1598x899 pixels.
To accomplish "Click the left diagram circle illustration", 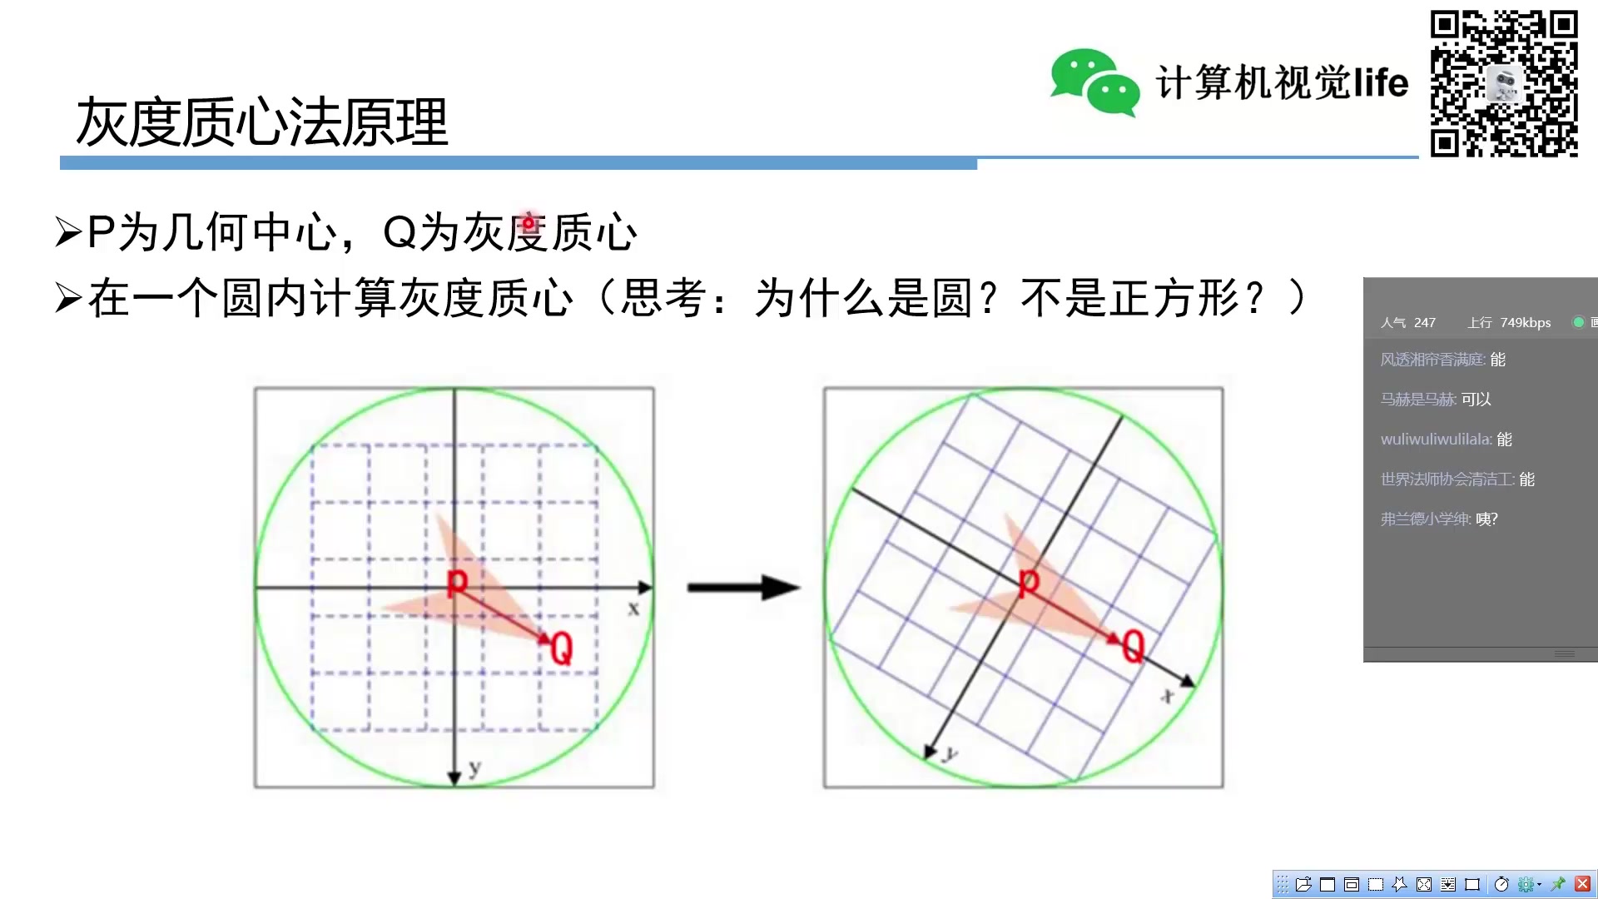I will pos(454,586).
